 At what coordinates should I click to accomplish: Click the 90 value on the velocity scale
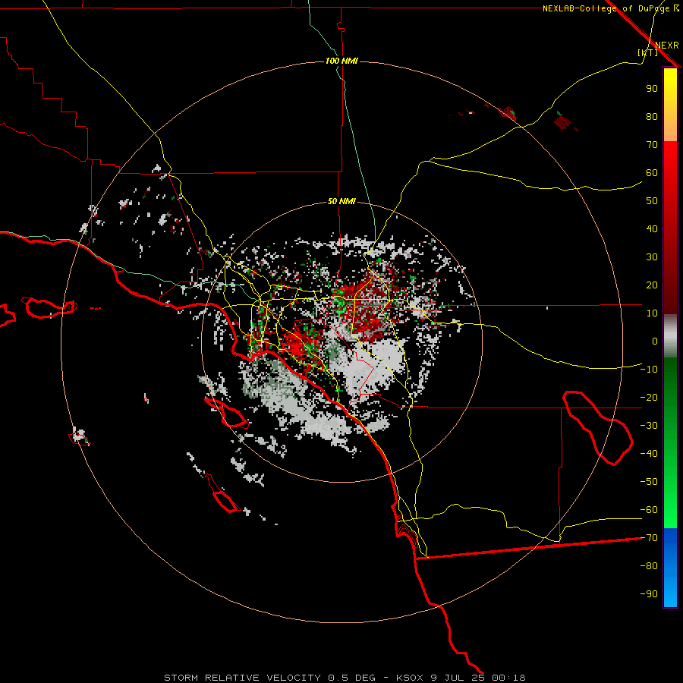652,89
